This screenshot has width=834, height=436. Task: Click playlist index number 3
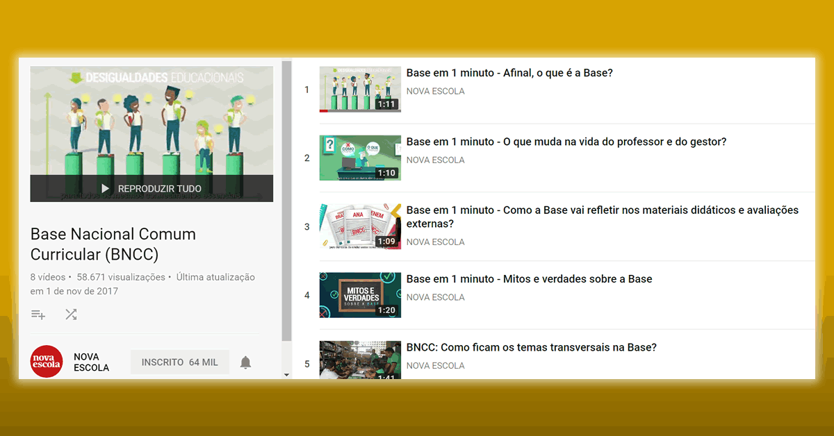click(307, 226)
